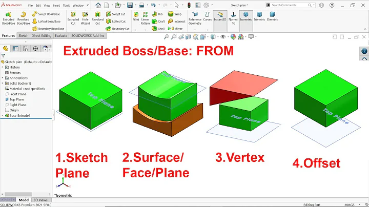Switch to the Evaluate tab
This screenshot has height=207, width=369.
[61, 36]
